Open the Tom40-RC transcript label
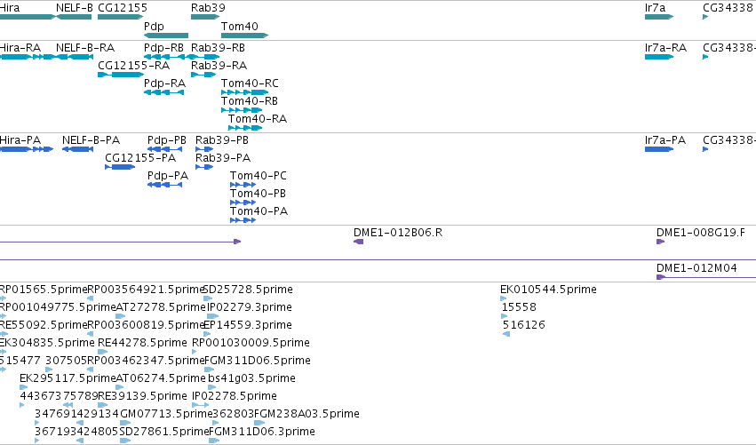 (x=250, y=83)
